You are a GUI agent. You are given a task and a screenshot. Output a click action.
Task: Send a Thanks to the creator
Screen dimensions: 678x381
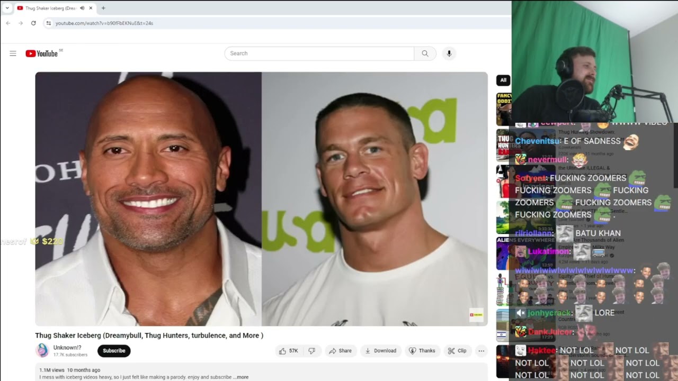click(422, 351)
